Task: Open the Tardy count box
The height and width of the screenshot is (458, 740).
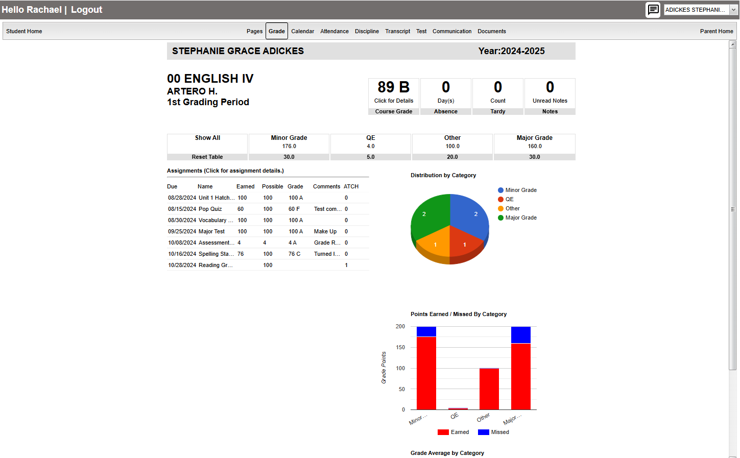Action: pos(498,96)
